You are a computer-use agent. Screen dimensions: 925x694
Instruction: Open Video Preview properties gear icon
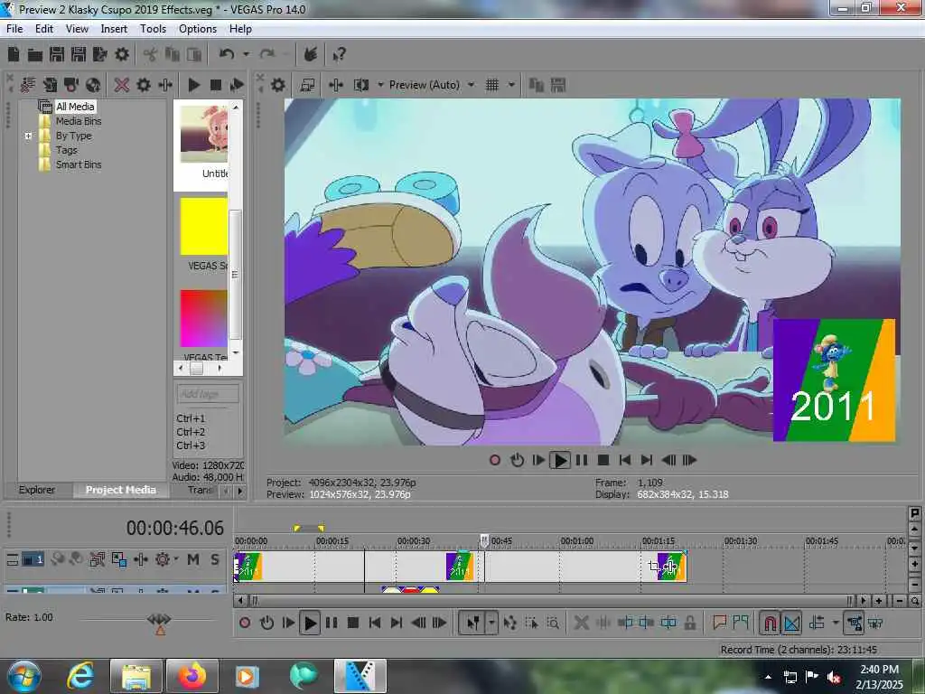278,85
